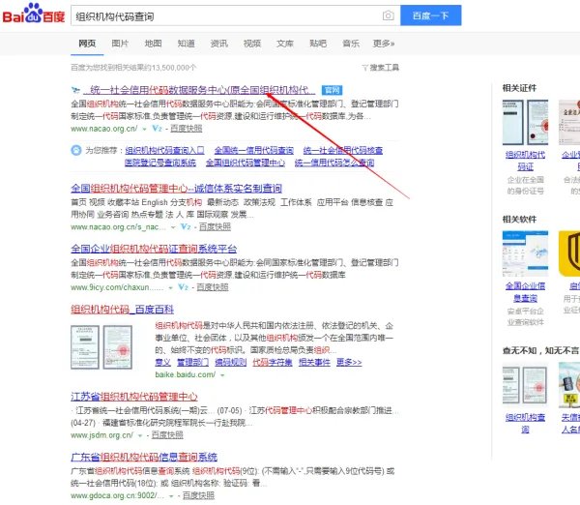Expand dropdown arrow beside www.nacao.org.cn/s_nac...

coord(173,227)
